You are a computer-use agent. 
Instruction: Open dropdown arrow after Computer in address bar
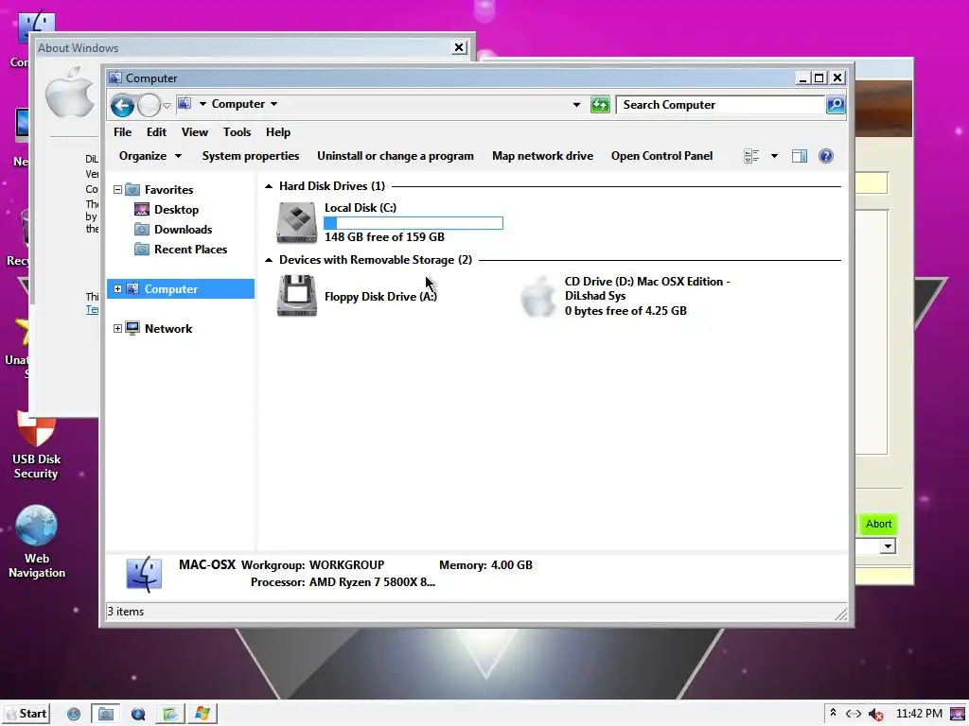[273, 104]
